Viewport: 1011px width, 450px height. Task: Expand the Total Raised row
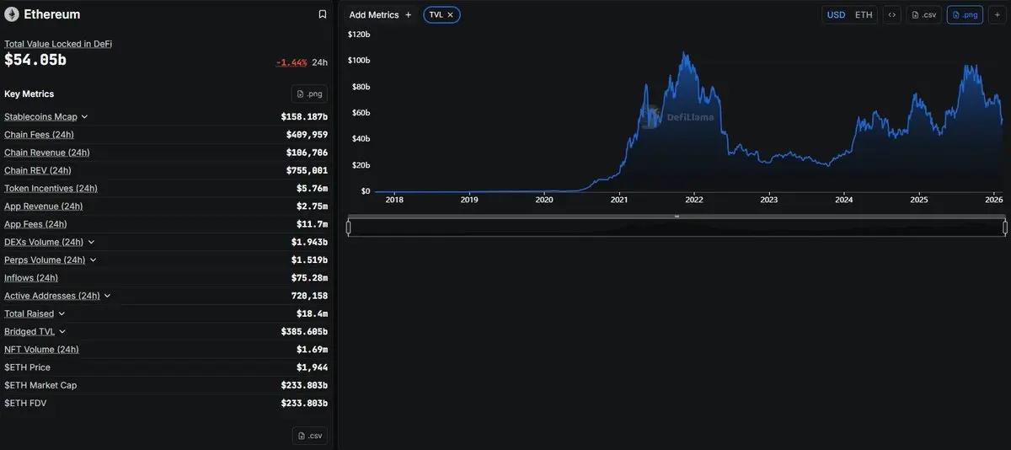click(x=62, y=313)
